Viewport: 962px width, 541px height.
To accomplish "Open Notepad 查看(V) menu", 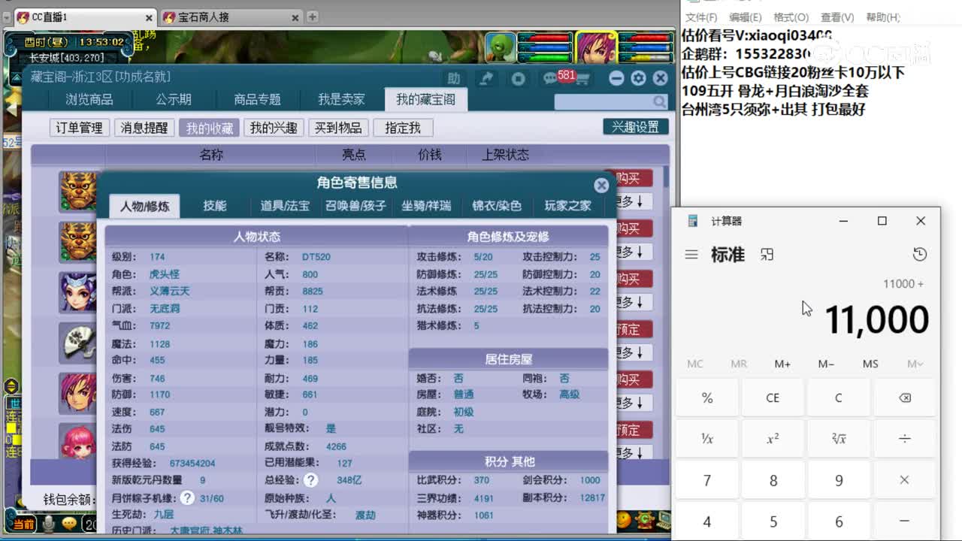I will click(x=837, y=17).
